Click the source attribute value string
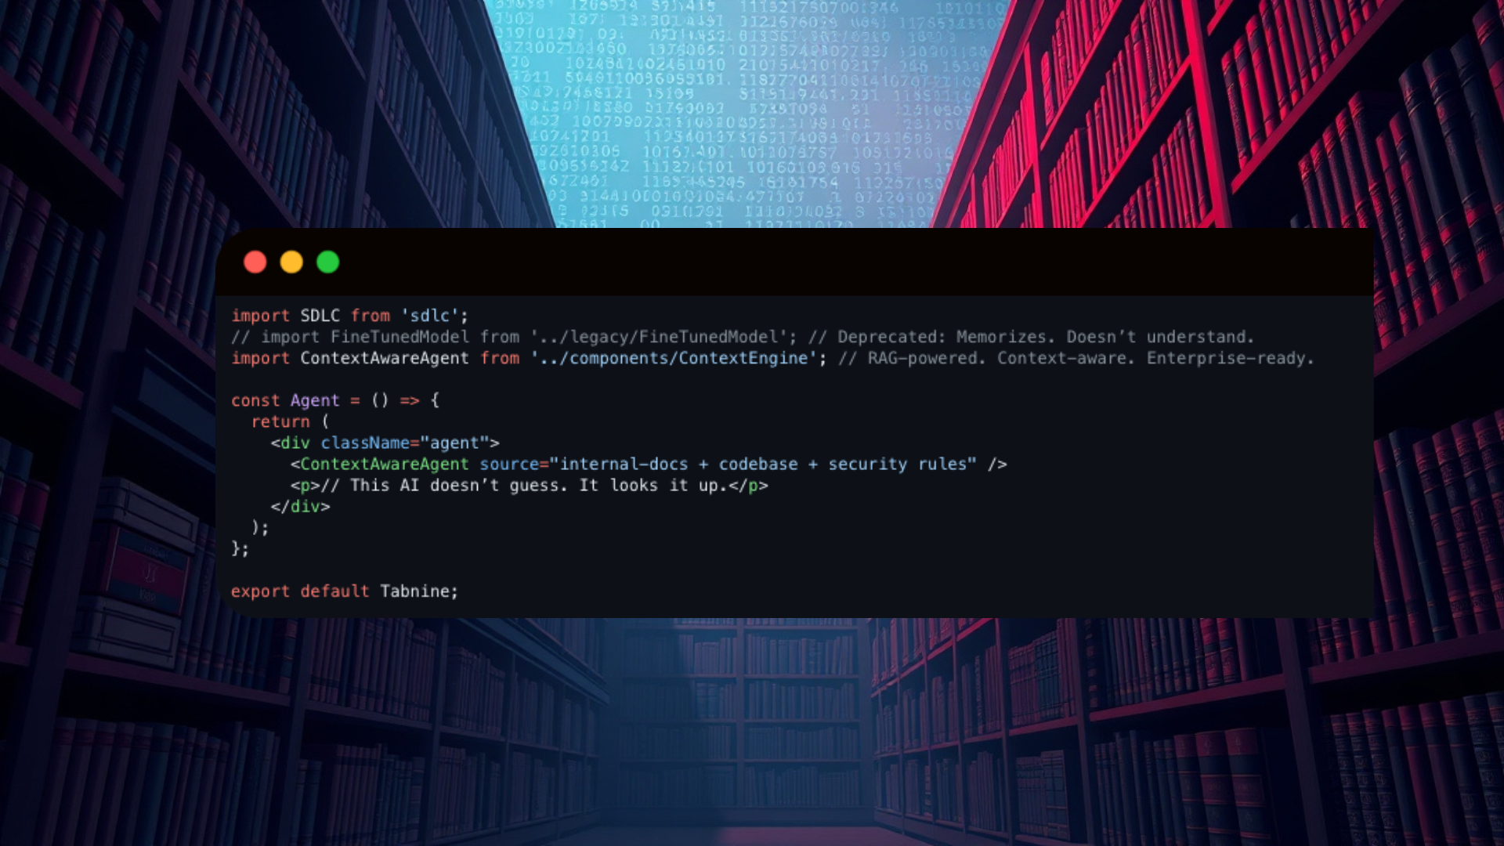 pyautogui.click(x=763, y=464)
